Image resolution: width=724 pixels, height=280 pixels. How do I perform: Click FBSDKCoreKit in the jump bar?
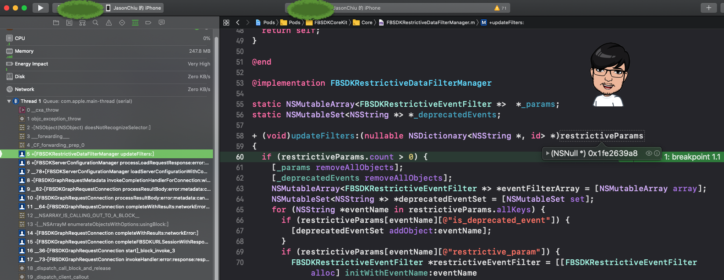pos(330,22)
